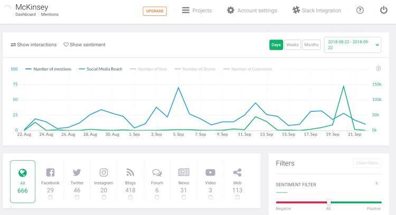This screenshot has width=396, height=215.
Task: Check the Instagram filter checkbox
Action: point(103,198)
